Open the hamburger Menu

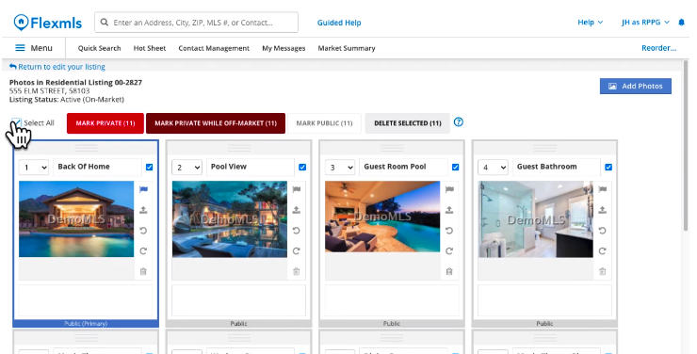(x=34, y=48)
